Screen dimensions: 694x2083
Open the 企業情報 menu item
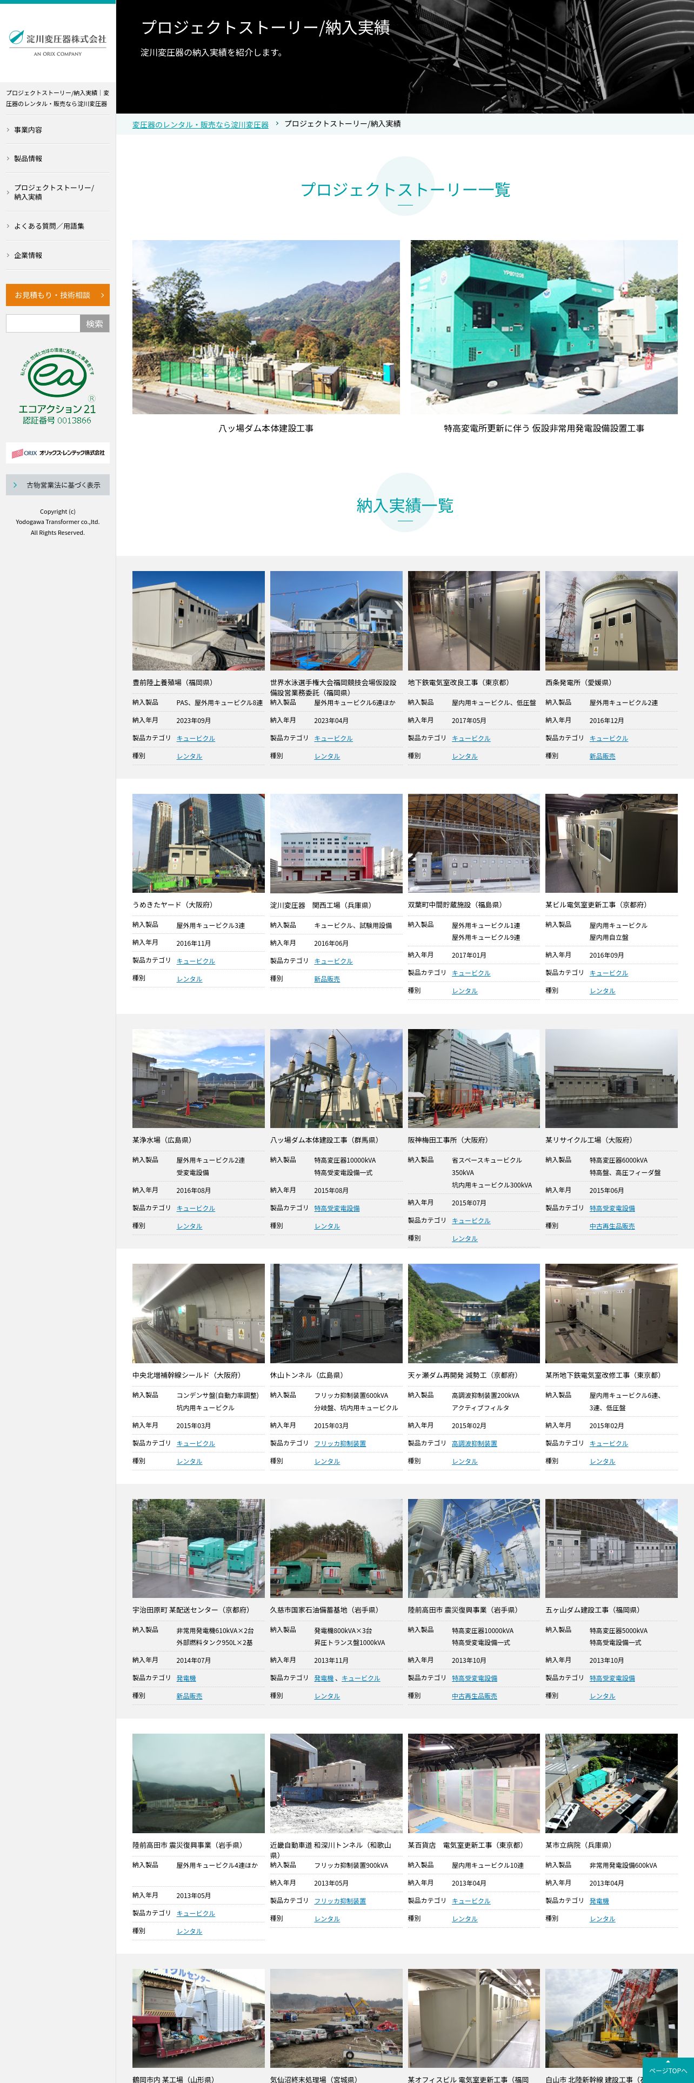[57, 256]
